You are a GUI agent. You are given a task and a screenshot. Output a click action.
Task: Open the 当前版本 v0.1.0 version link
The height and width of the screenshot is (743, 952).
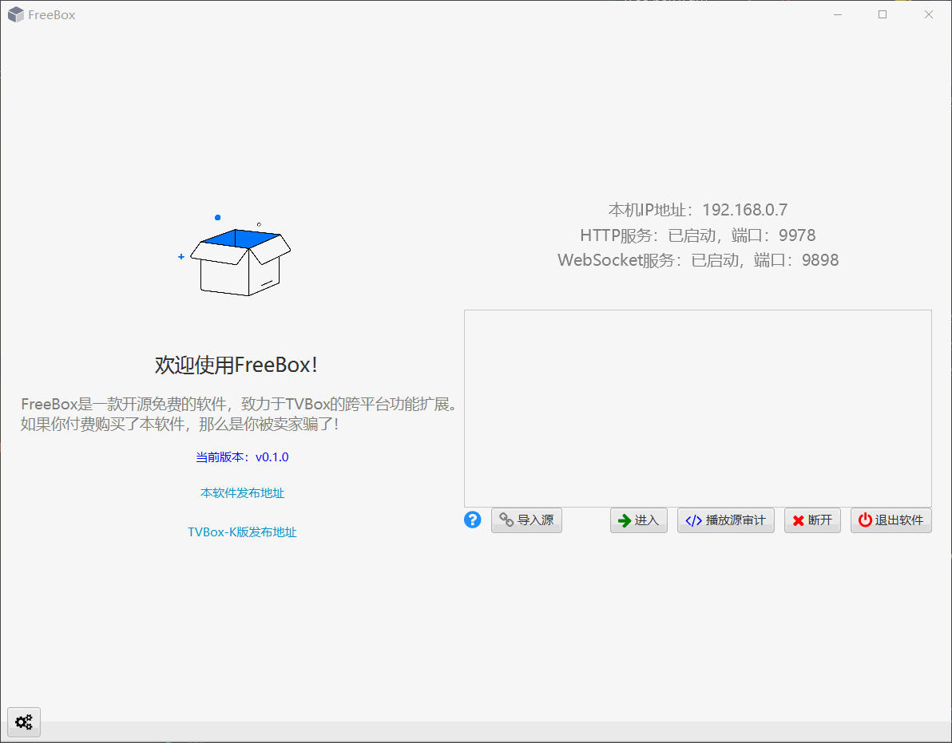pos(242,456)
